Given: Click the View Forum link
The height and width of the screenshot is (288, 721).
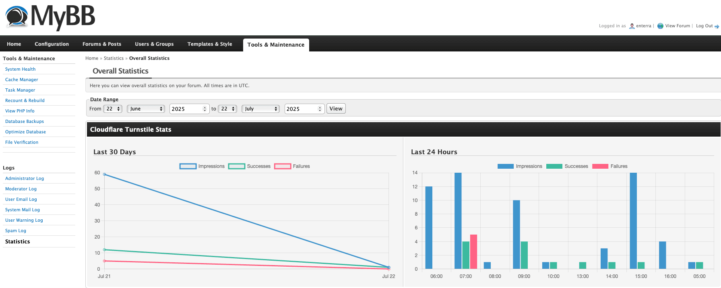Looking at the screenshot, I should click(x=678, y=26).
